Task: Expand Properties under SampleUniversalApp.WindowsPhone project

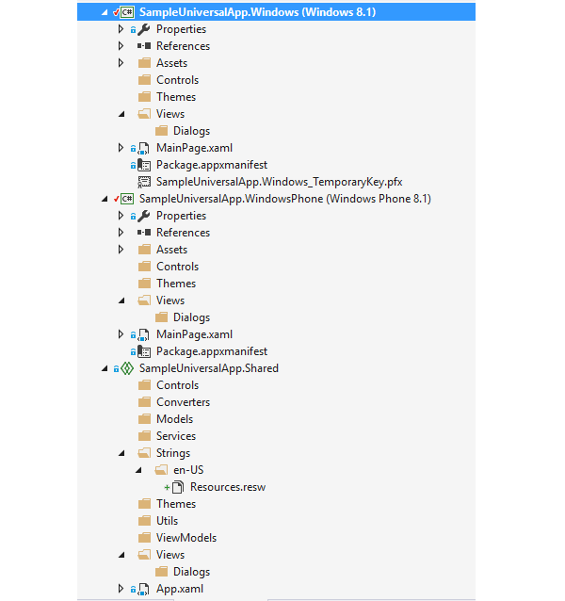Action: click(x=121, y=216)
